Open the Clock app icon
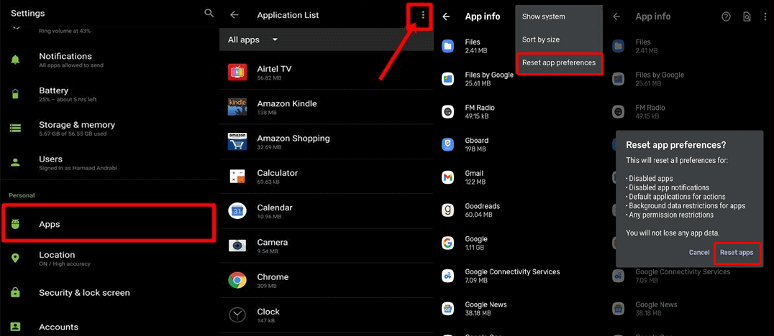The height and width of the screenshot is (336, 774). coord(237,314)
